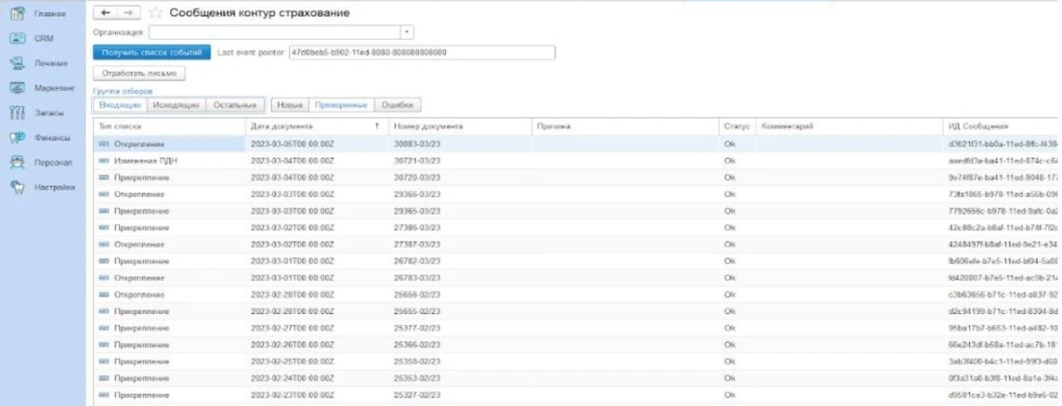Open the Настройки section icon
This screenshot has height=406, width=1062.
pyautogui.click(x=17, y=188)
